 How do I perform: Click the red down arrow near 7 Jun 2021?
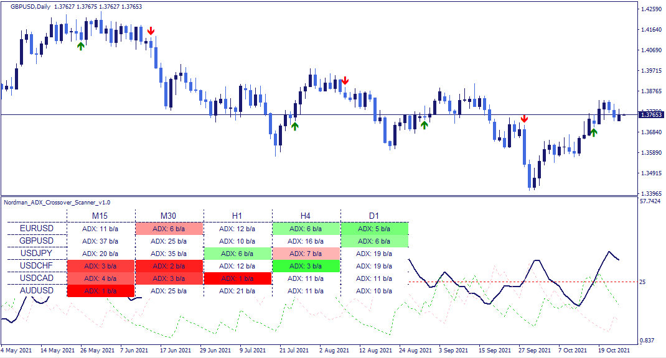pos(151,31)
